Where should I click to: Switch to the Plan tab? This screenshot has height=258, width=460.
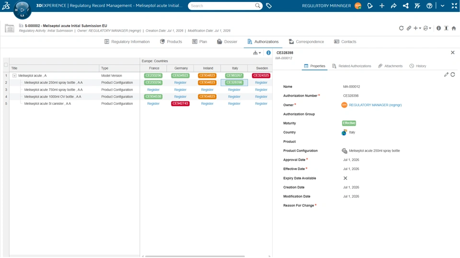[x=199, y=42]
